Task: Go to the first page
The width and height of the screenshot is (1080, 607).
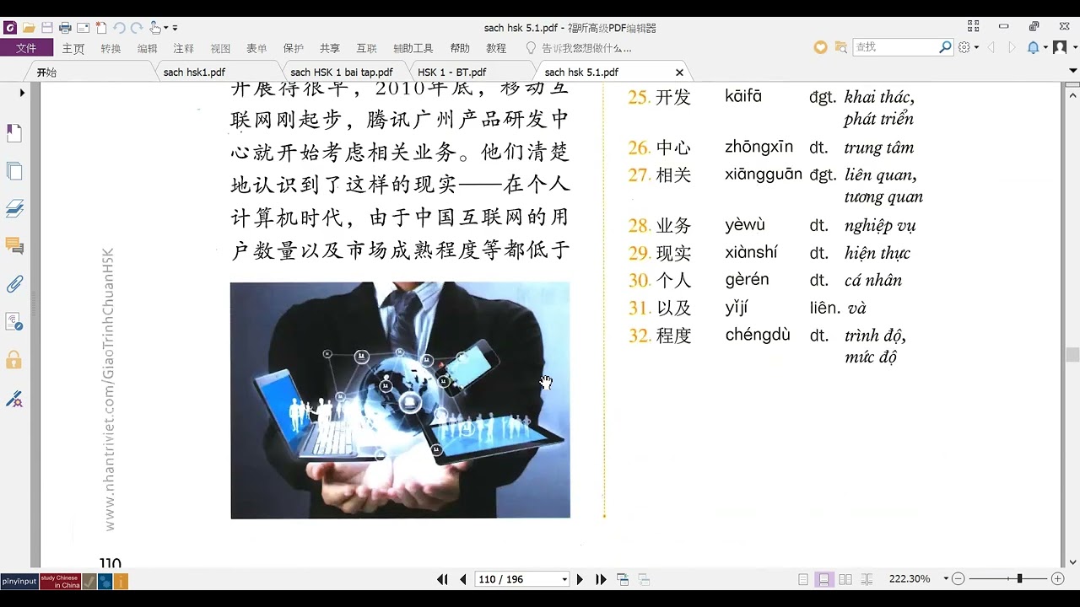Action: (442, 579)
